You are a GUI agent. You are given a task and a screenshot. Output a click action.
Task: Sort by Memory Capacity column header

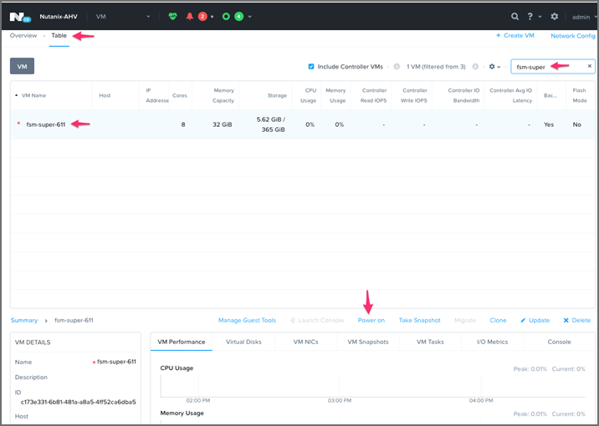coord(223,95)
